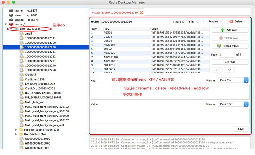
Task: Click the green plus Add row icon
Action: (223, 30)
